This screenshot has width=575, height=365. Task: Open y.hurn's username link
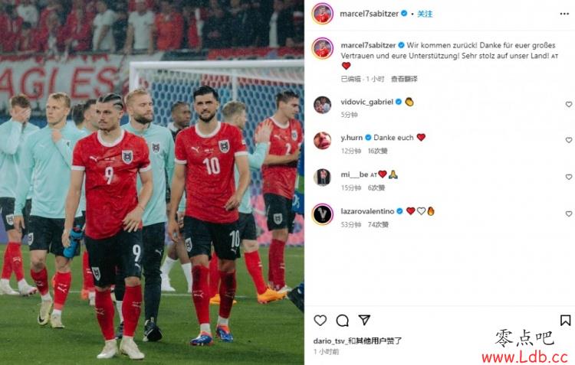coord(351,137)
